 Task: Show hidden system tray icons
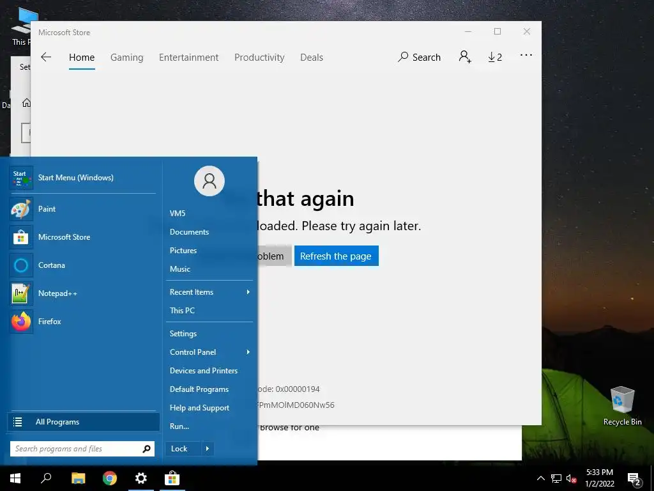[540, 478]
